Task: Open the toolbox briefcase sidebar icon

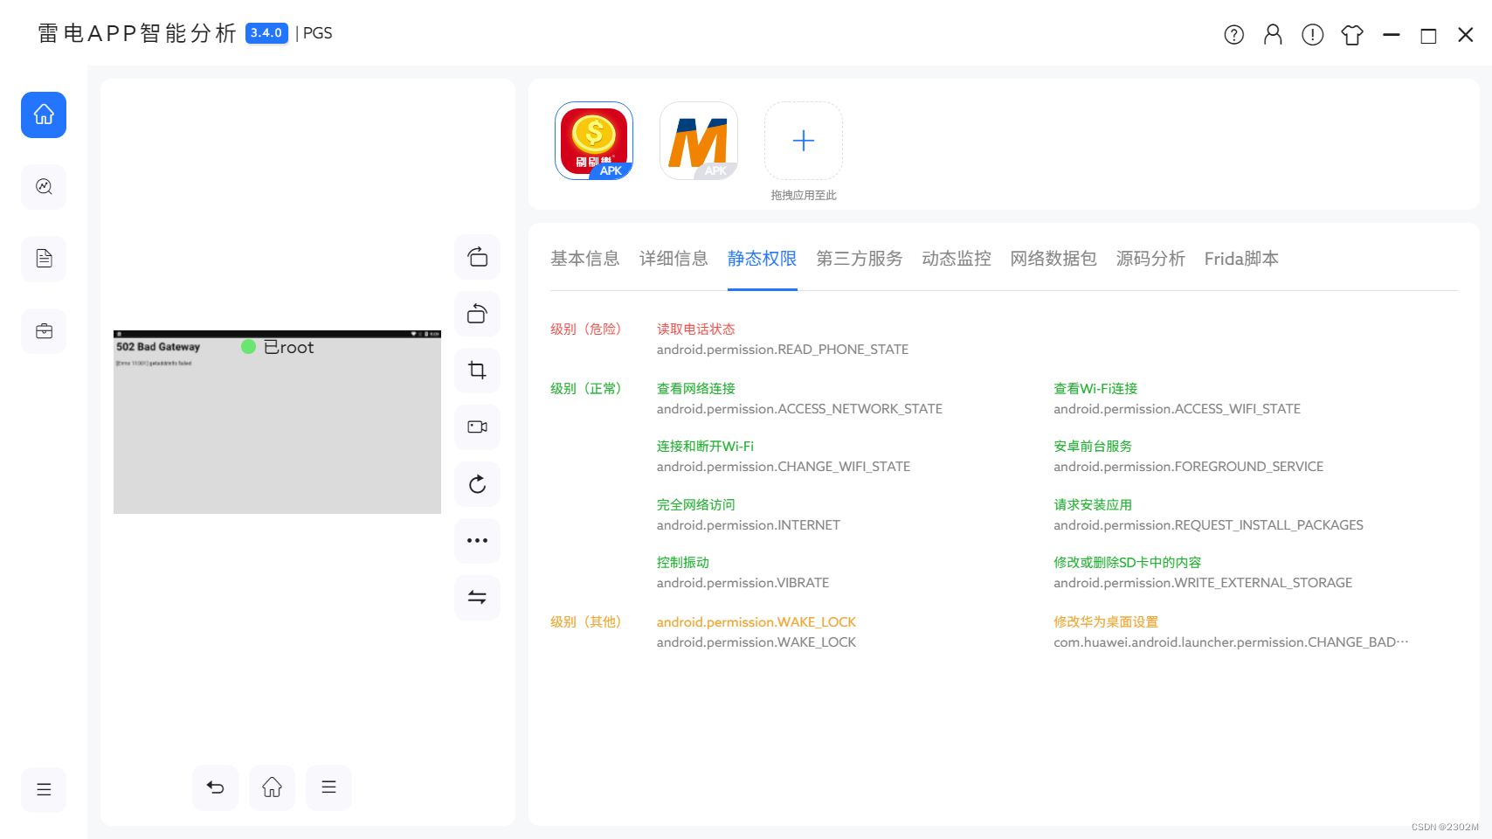Action: pyautogui.click(x=44, y=331)
